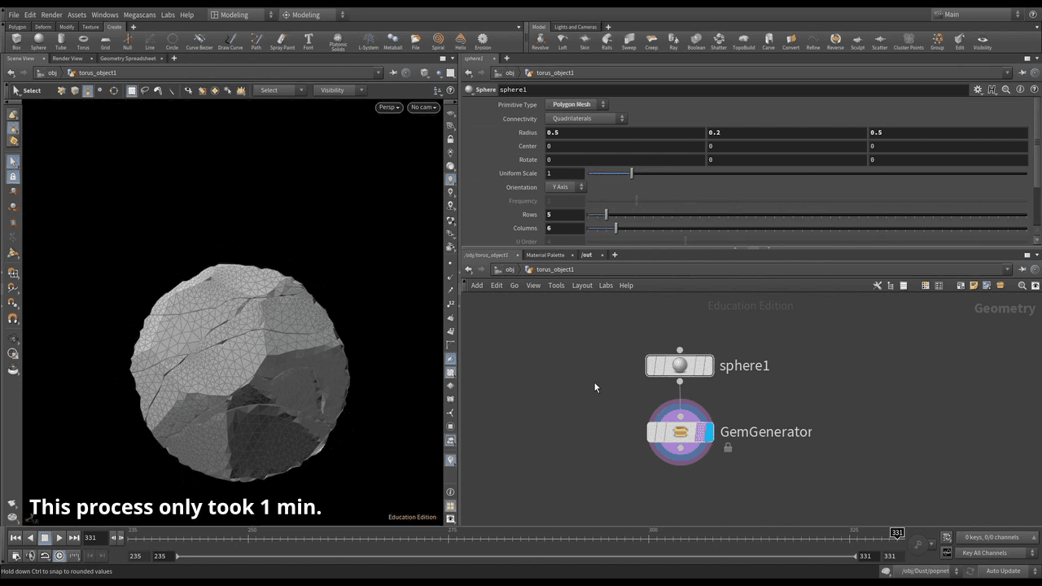This screenshot has width=1042, height=586.
Task: Click the Platonic Solids shelf tool
Action: click(338, 42)
